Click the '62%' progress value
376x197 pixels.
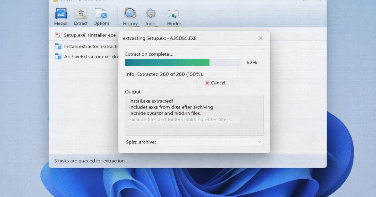point(252,62)
